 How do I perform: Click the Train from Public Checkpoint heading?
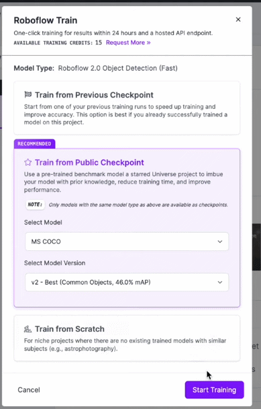pyautogui.click(x=89, y=162)
